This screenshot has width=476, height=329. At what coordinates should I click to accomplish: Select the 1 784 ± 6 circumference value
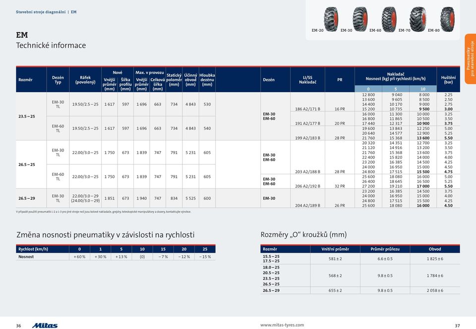(435, 276)
